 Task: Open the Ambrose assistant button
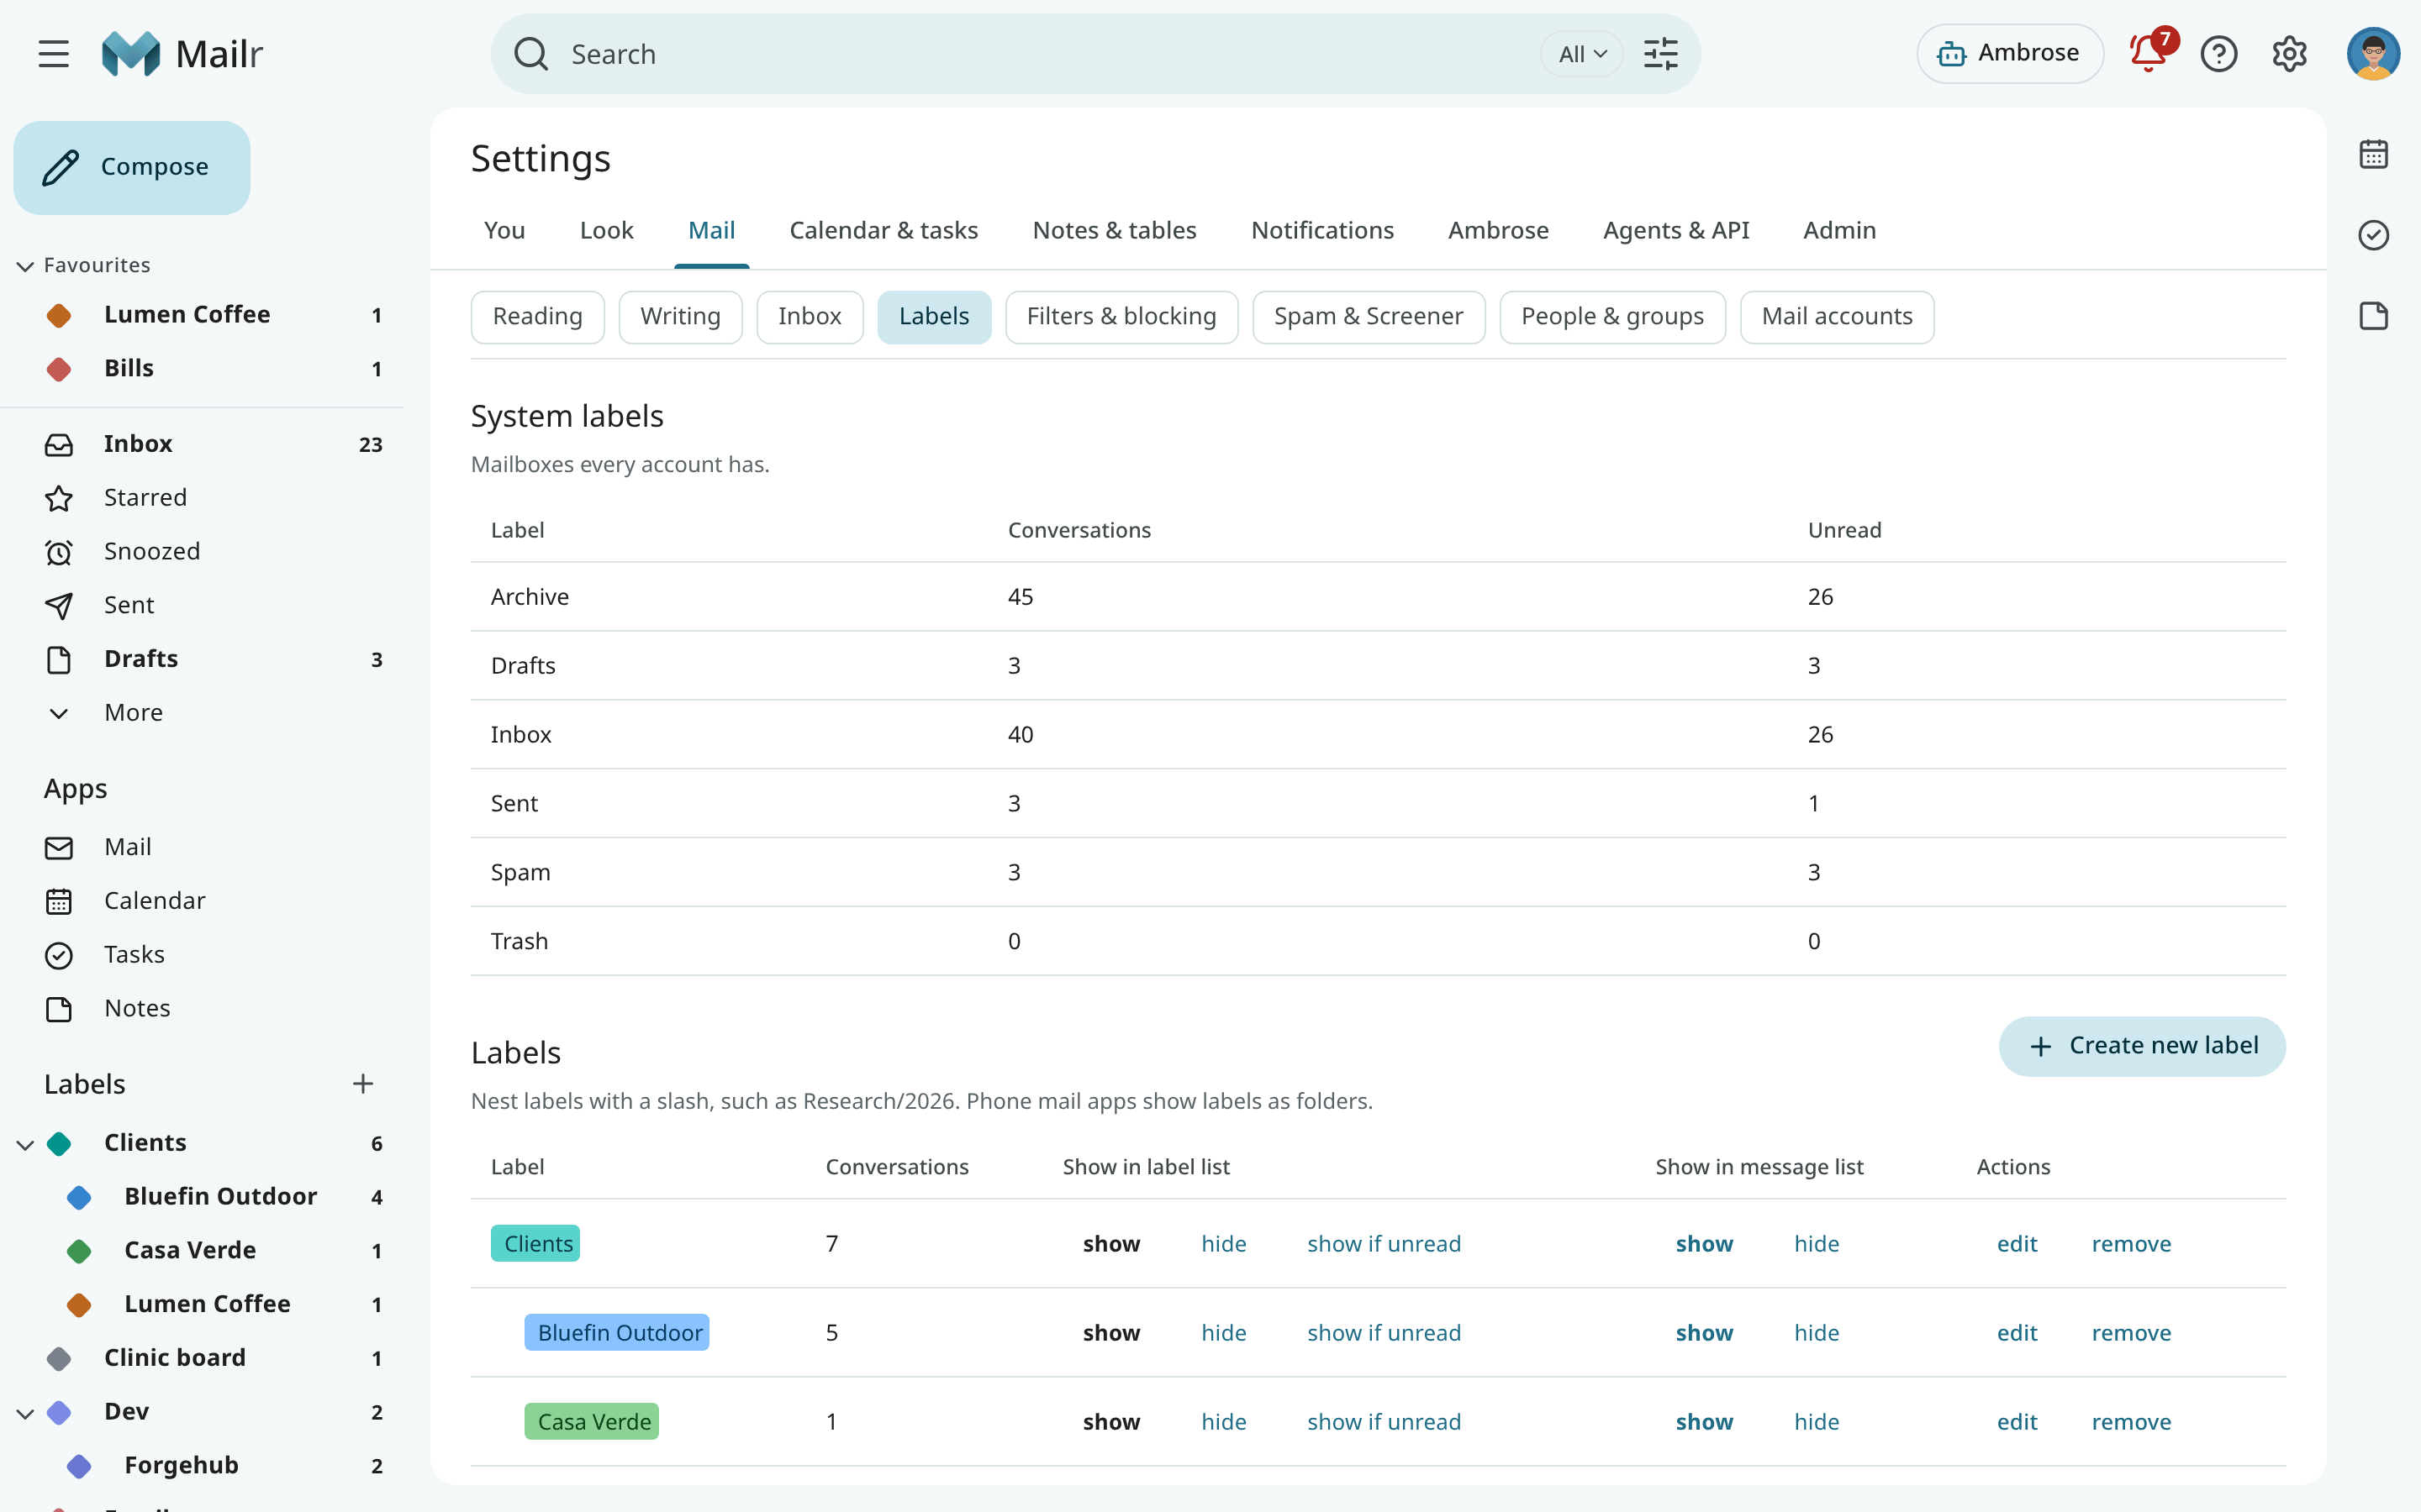[2009, 53]
